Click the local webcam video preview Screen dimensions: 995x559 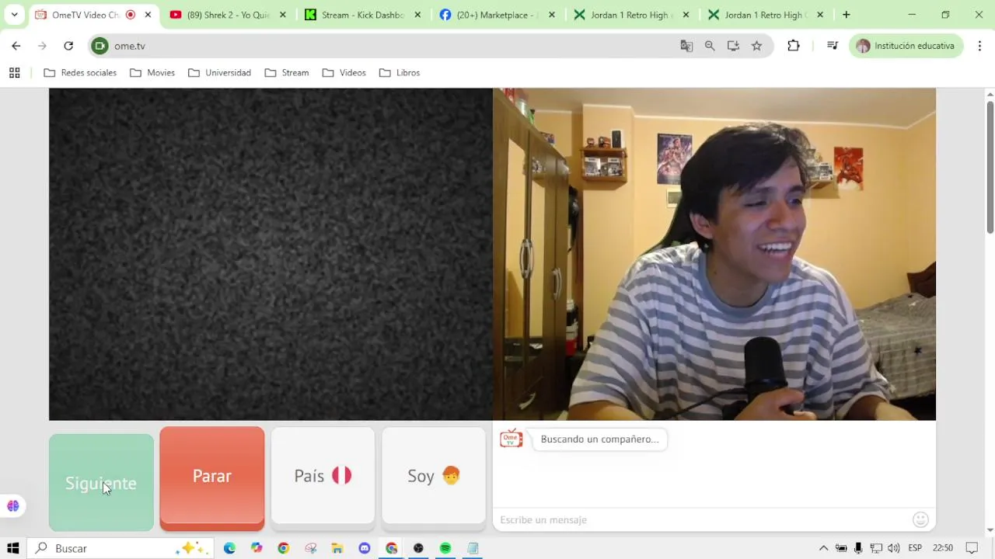(714, 254)
